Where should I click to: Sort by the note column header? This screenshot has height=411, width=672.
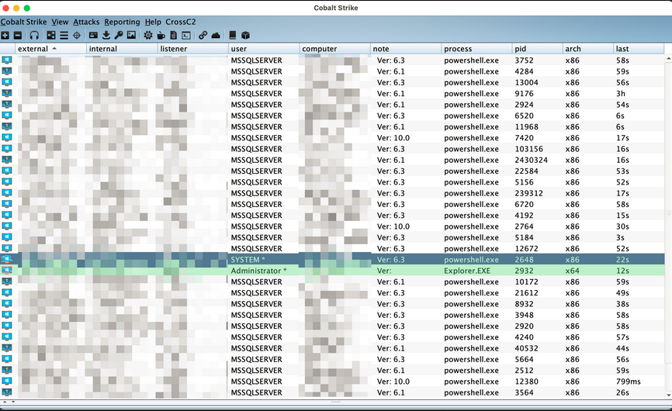pos(406,49)
